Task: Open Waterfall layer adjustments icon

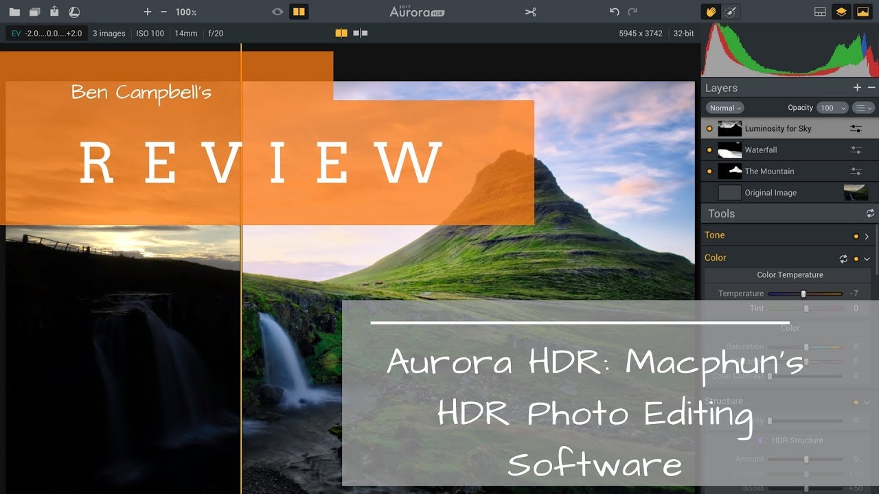Action: point(856,150)
